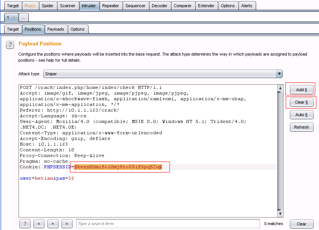Go to previous search match arrow

(x=39, y=224)
